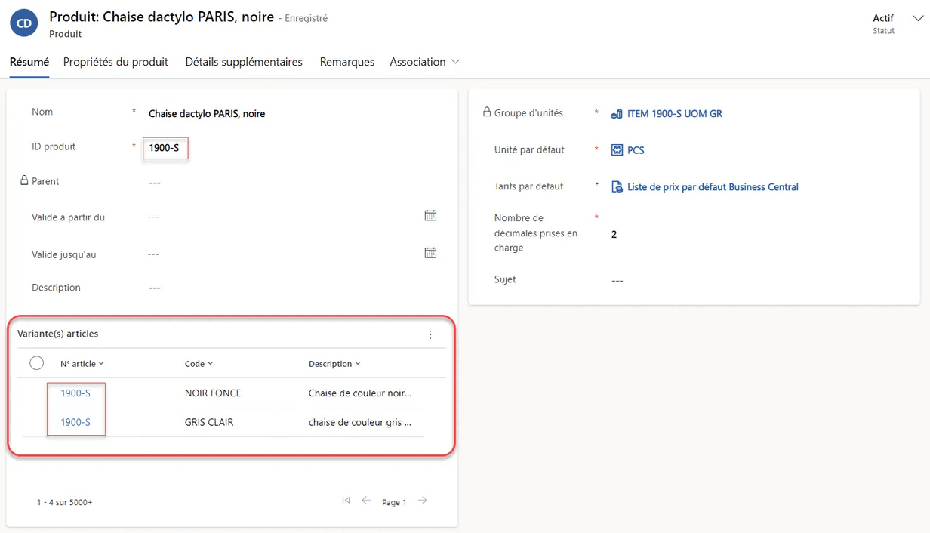
Task: Click the ID produit field 1900-S
Action: click(x=165, y=148)
